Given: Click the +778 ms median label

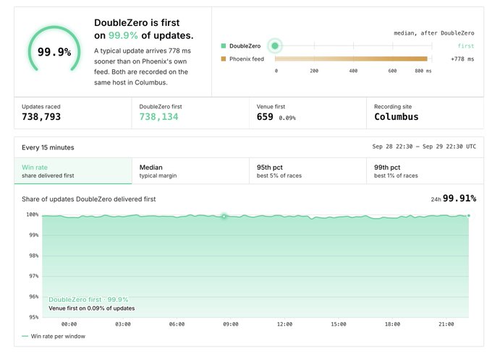Looking at the screenshot, I should tap(462, 59).
